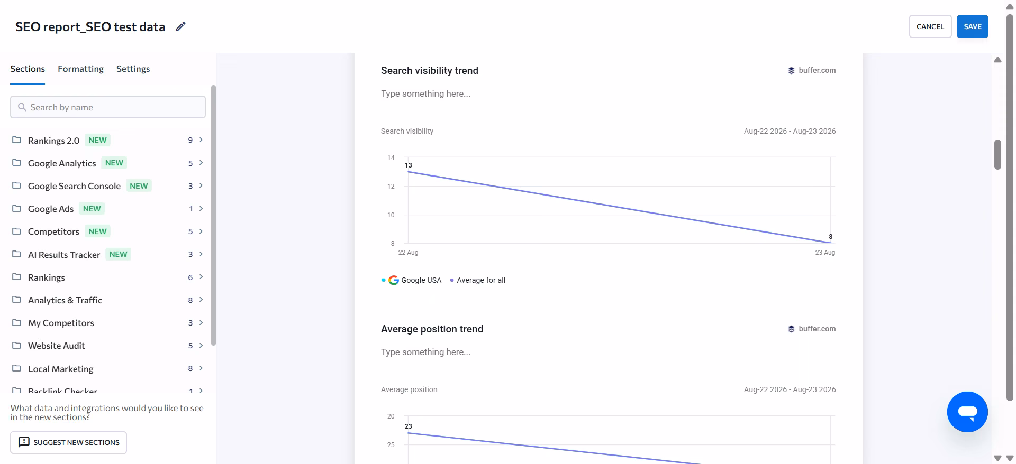Click folder icon beside Rankings section
1016x464 pixels.
click(x=16, y=277)
